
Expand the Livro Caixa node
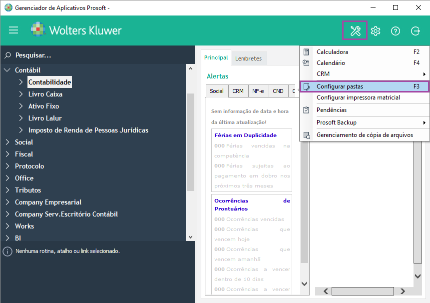coord(21,94)
